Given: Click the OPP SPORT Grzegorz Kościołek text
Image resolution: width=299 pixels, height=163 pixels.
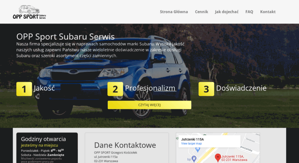Looking at the screenshot, I should pyautogui.click(x=115, y=153).
